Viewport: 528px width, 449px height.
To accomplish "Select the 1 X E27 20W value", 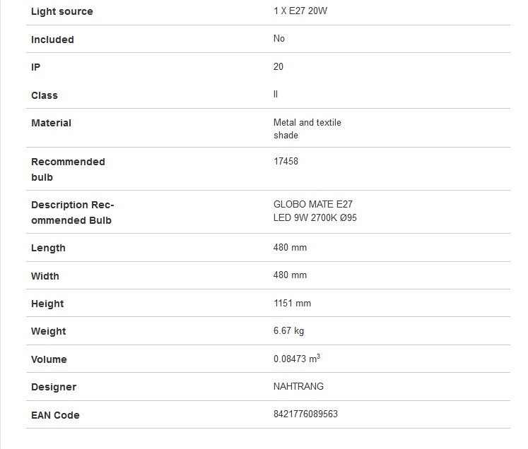I will tap(300, 11).
